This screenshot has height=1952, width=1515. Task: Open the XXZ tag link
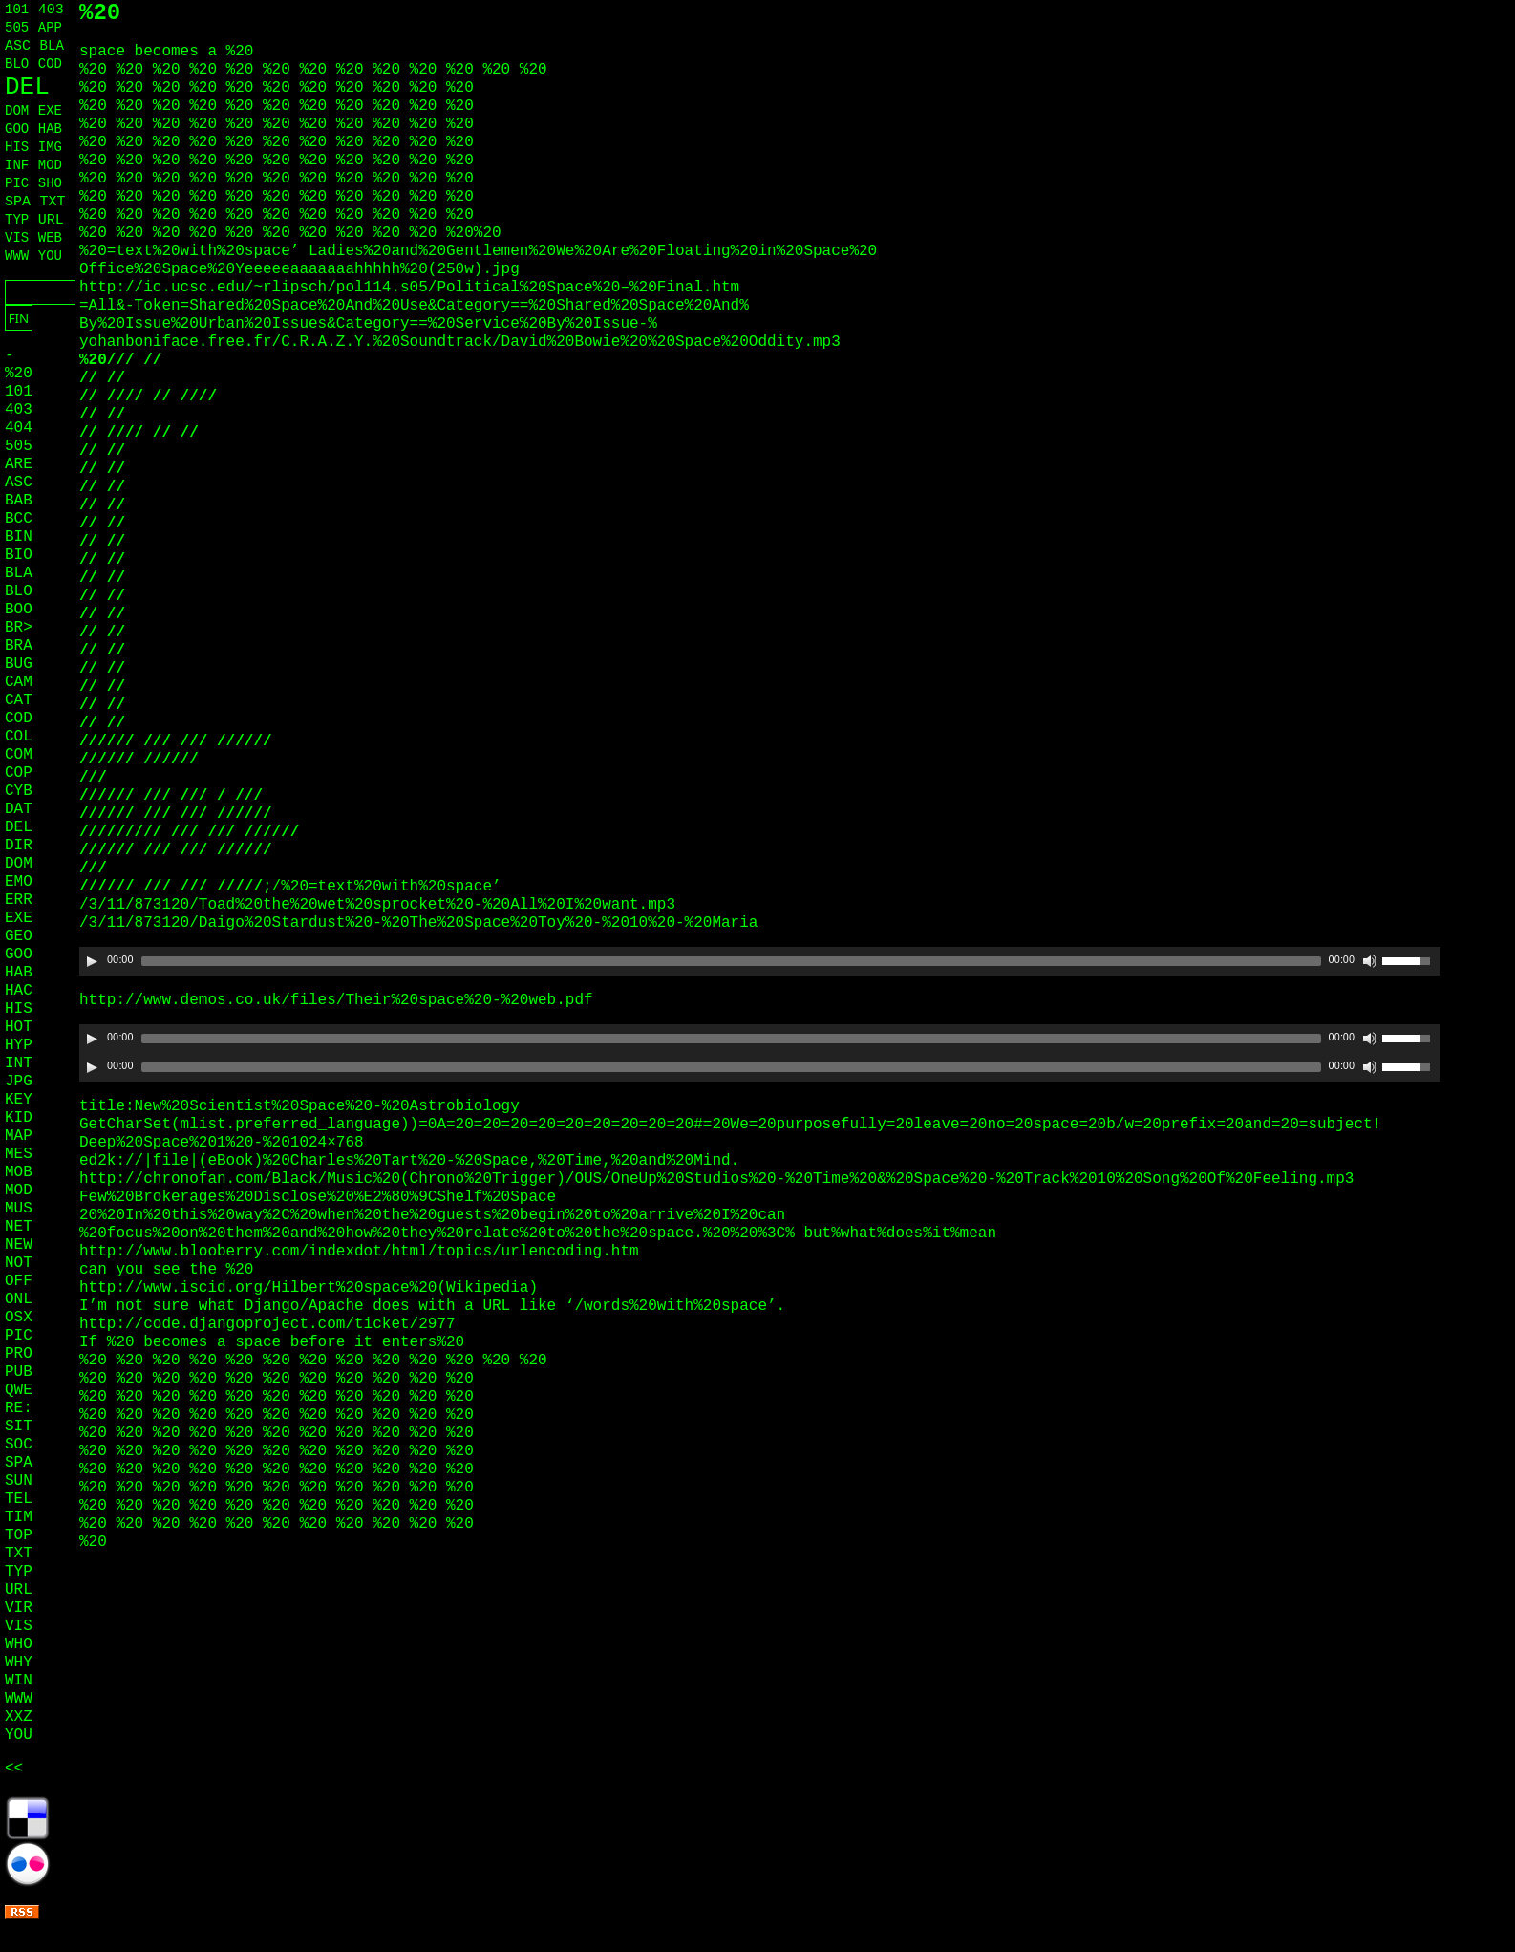pos(18,1717)
